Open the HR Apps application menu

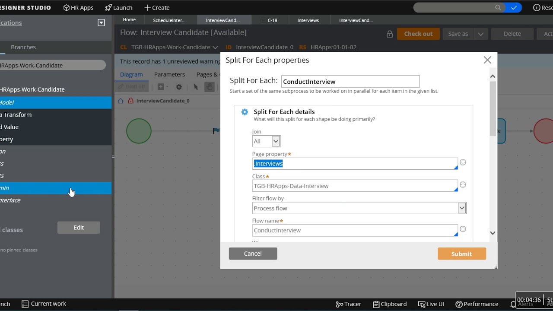(x=78, y=8)
